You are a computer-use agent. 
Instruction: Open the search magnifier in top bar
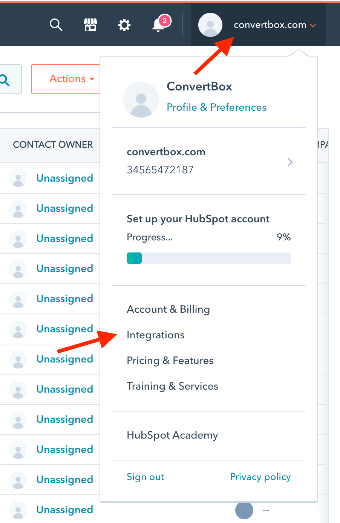(x=56, y=25)
